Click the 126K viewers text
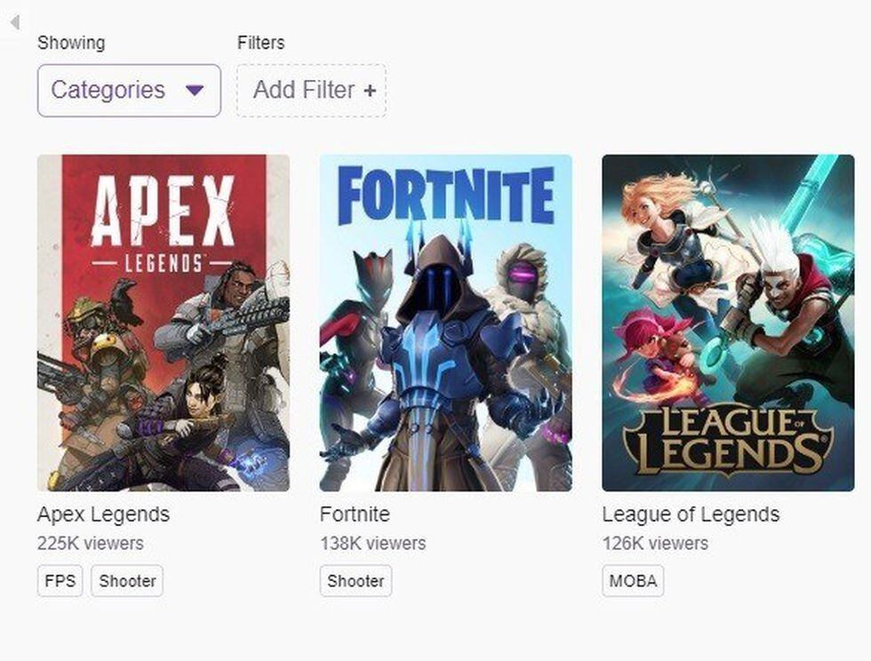Image resolution: width=871 pixels, height=661 pixels. [655, 543]
